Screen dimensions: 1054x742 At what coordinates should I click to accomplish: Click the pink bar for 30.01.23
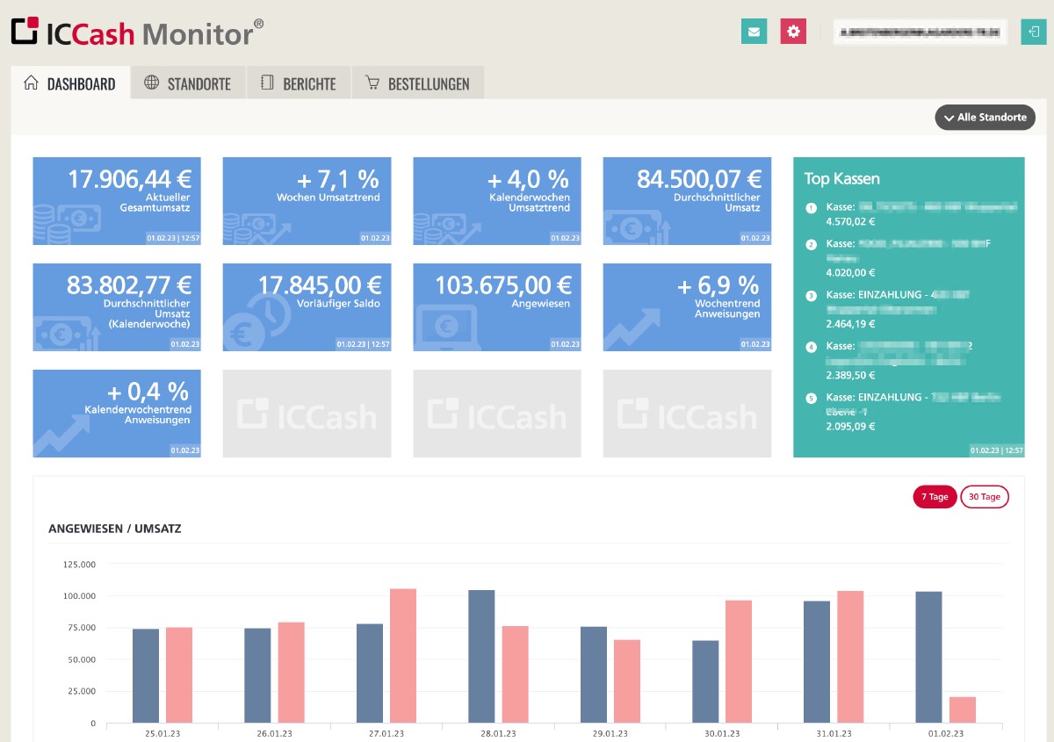pyautogui.click(x=739, y=662)
